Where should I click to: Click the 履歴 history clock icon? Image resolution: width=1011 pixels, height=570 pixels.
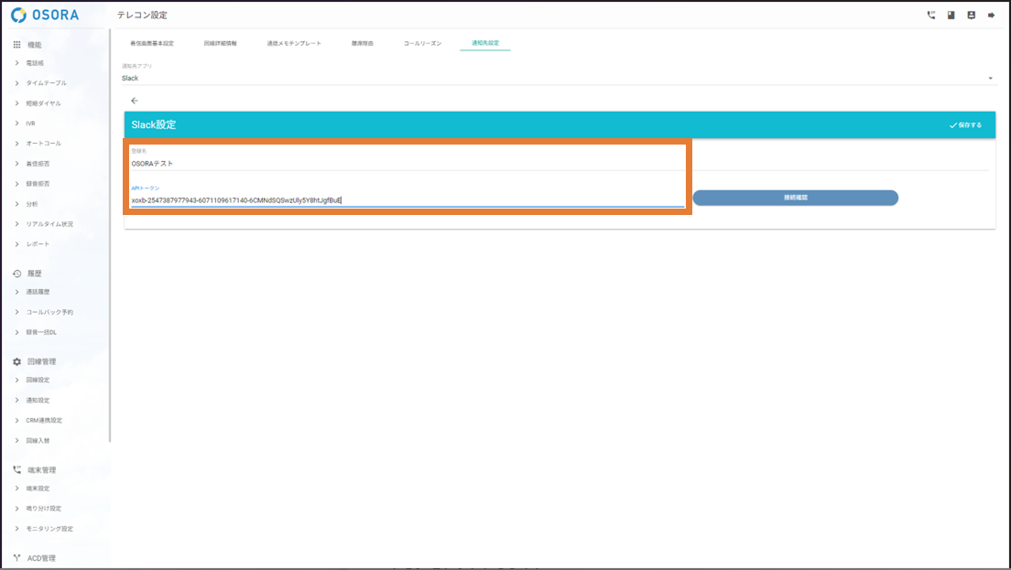click(16, 274)
